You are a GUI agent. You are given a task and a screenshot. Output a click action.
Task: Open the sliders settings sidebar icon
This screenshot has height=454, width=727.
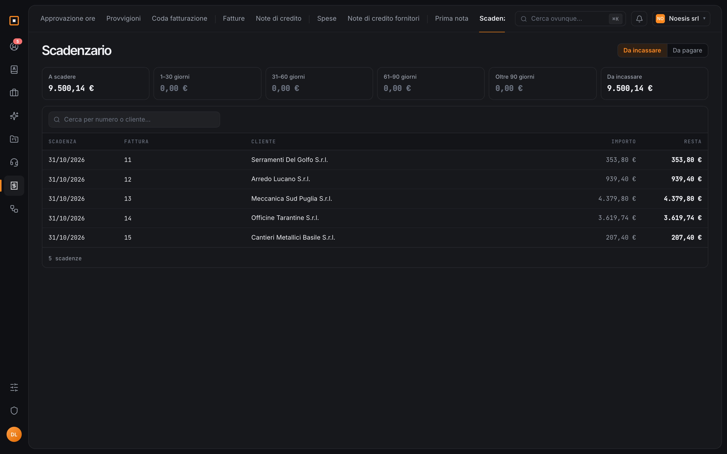pos(14,387)
